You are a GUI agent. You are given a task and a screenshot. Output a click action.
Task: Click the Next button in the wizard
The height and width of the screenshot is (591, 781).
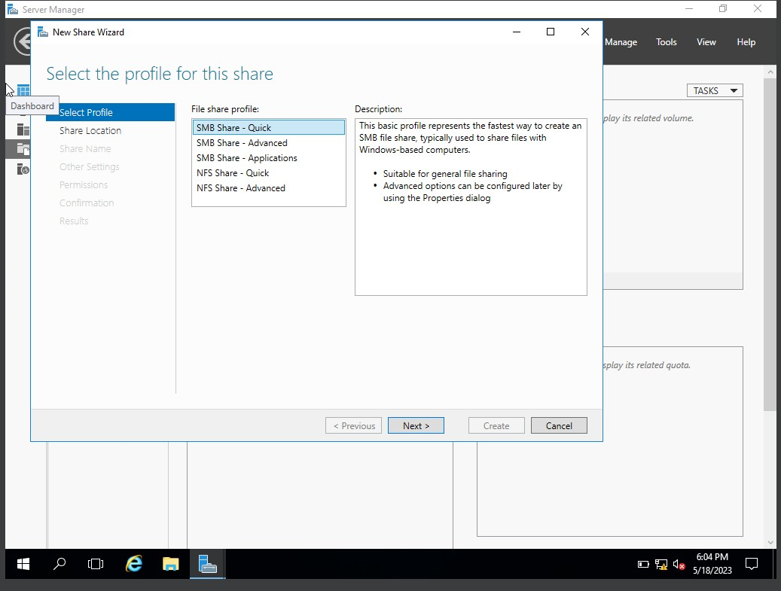pyautogui.click(x=416, y=425)
